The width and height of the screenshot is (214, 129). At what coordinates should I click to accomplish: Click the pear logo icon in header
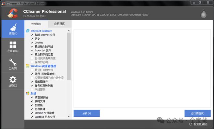(x=204, y=14)
